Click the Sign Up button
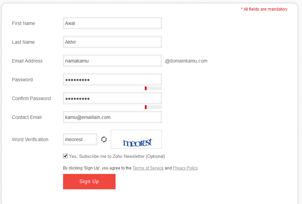The width and height of the screenshot is (302, 204). point(89,181)
